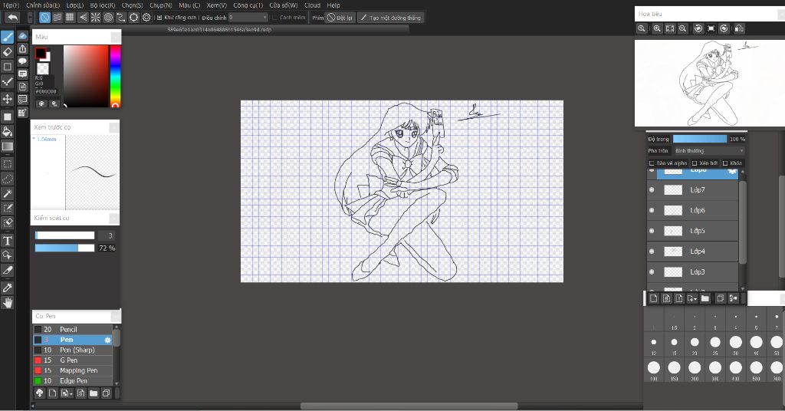Select the Eraser tool
The image size is (785, 411).
(x=8, y=51)
